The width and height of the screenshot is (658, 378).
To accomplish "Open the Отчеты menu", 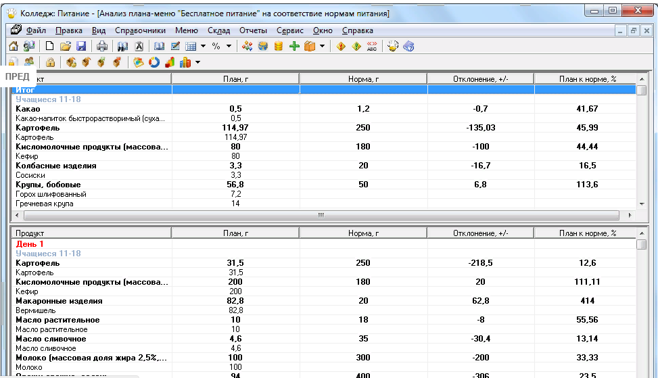I will point(253,30).
